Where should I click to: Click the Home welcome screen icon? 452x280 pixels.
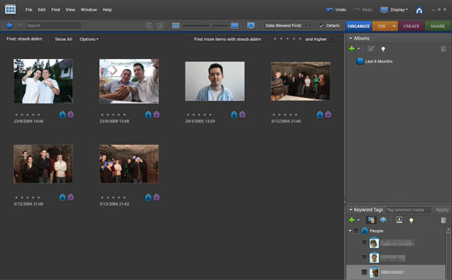point(419,10)
